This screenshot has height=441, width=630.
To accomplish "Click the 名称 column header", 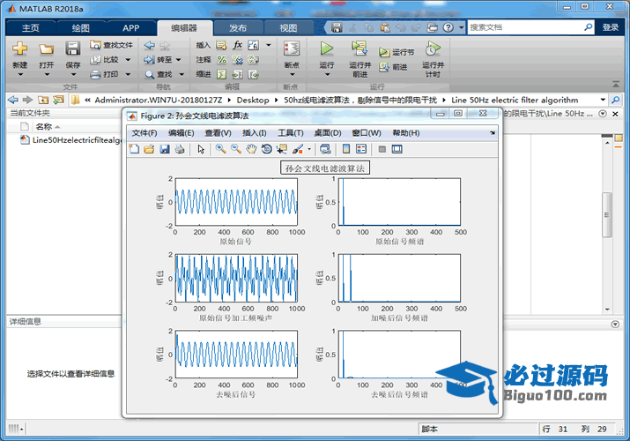I will tap(44, 127).
